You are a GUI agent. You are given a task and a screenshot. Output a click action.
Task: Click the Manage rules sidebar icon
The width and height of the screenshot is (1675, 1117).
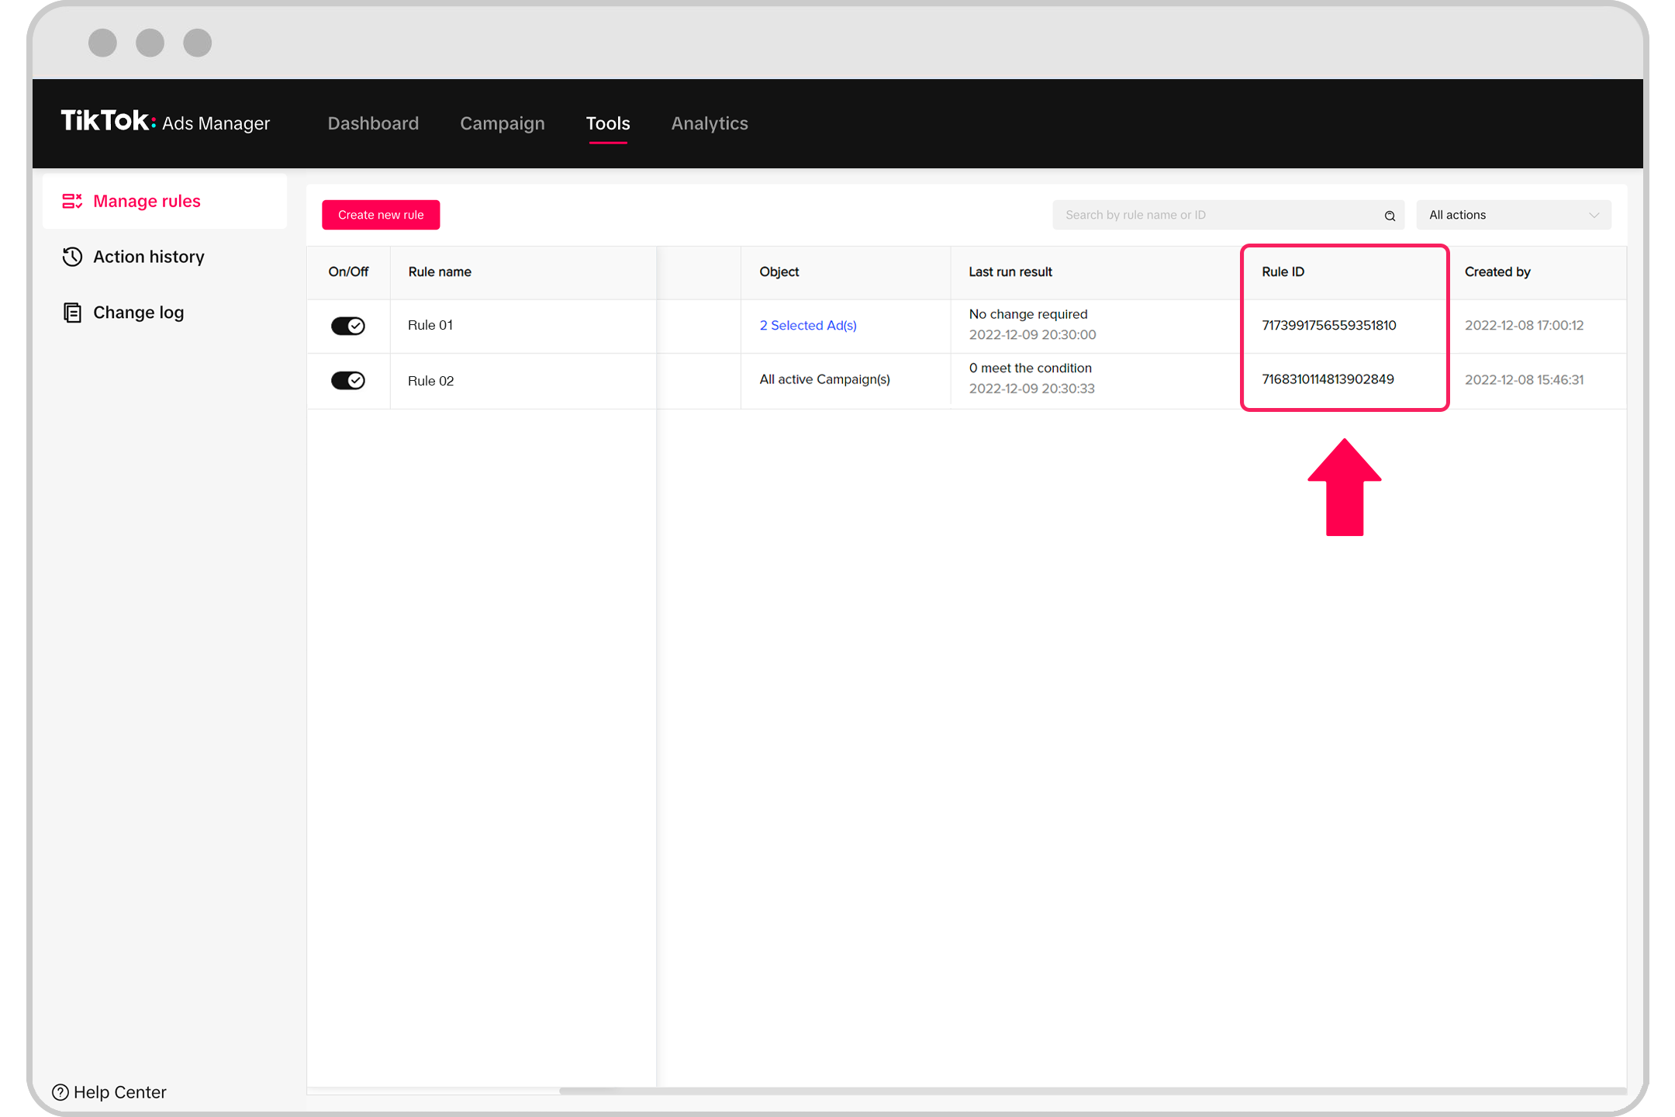pos(72,202)
